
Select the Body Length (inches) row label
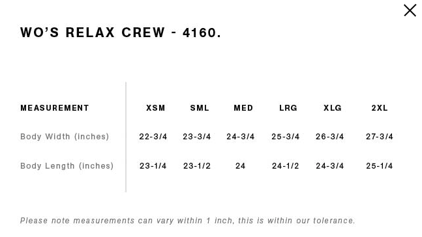click(67, 166)
